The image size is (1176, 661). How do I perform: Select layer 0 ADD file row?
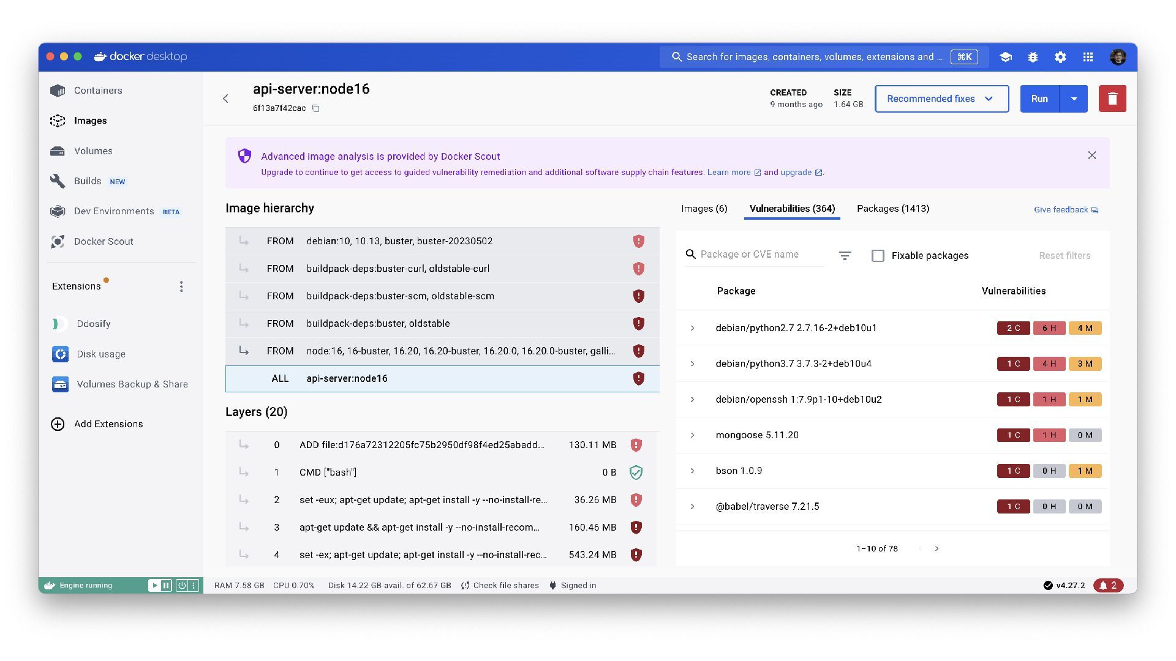tap(441, 445)
